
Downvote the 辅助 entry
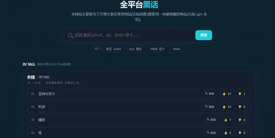pos(242,120)
